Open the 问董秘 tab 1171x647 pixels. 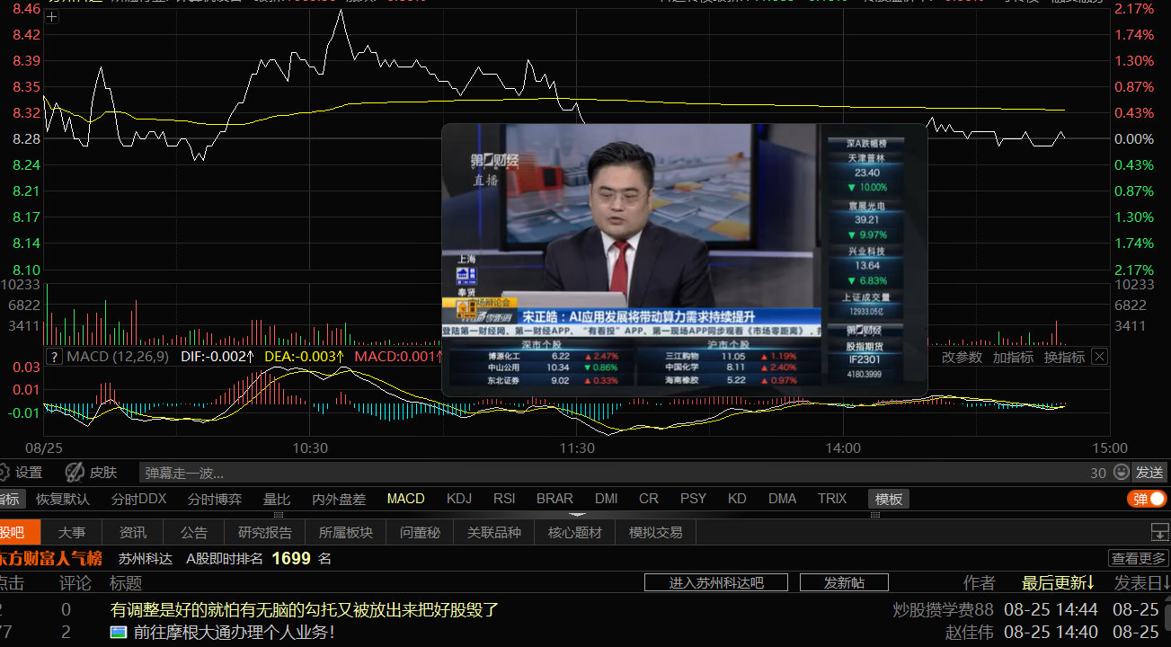[420, 532]
